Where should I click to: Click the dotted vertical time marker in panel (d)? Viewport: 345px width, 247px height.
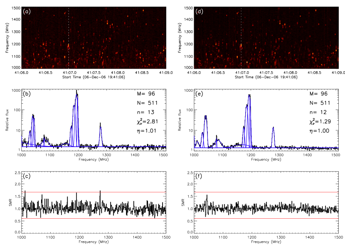click(241, 38)
